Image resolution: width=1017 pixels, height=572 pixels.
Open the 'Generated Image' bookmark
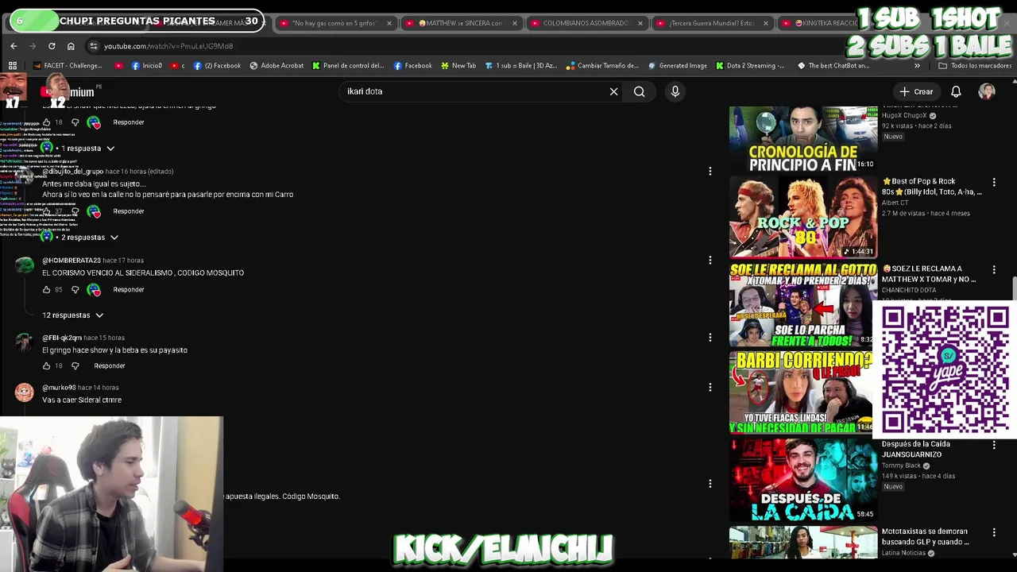point(677,66)
